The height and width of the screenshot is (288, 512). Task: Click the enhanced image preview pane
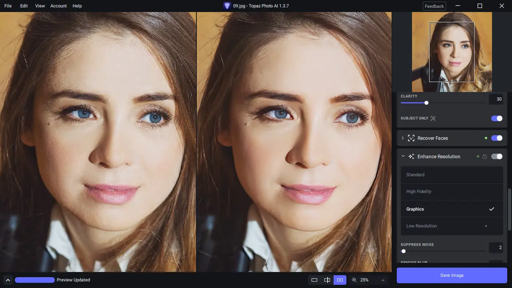click(x=294, y=142)
